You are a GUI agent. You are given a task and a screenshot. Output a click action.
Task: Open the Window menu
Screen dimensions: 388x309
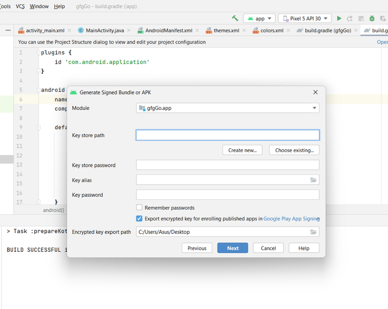39,7
